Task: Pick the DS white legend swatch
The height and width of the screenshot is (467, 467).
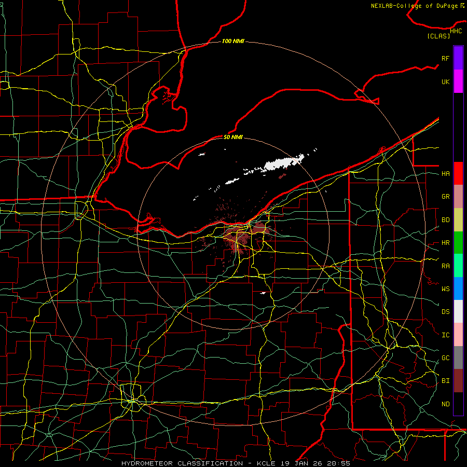Action: click(x=458, y=311)
